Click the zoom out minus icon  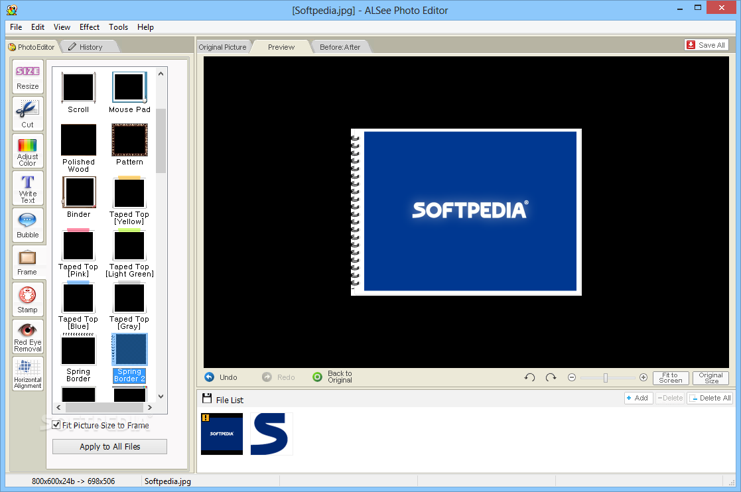[572, 377]
